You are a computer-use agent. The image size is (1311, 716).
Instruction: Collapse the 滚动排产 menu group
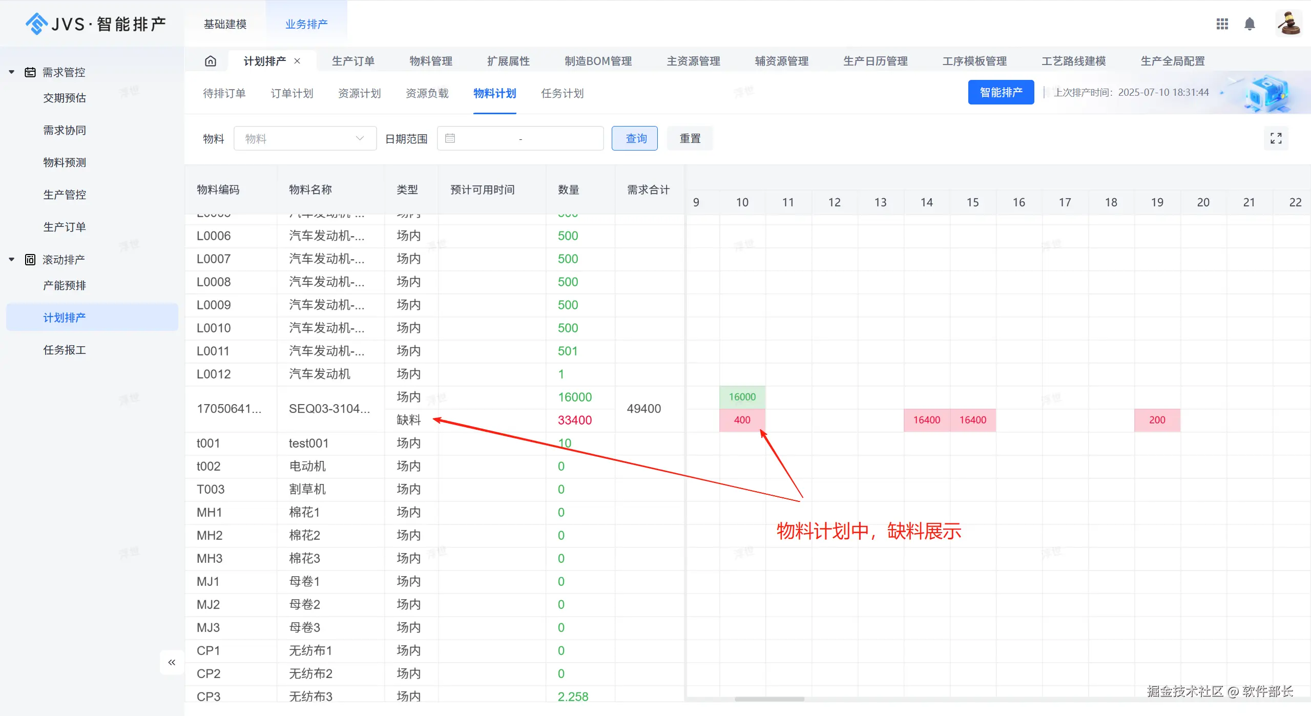tap(11, 260)
